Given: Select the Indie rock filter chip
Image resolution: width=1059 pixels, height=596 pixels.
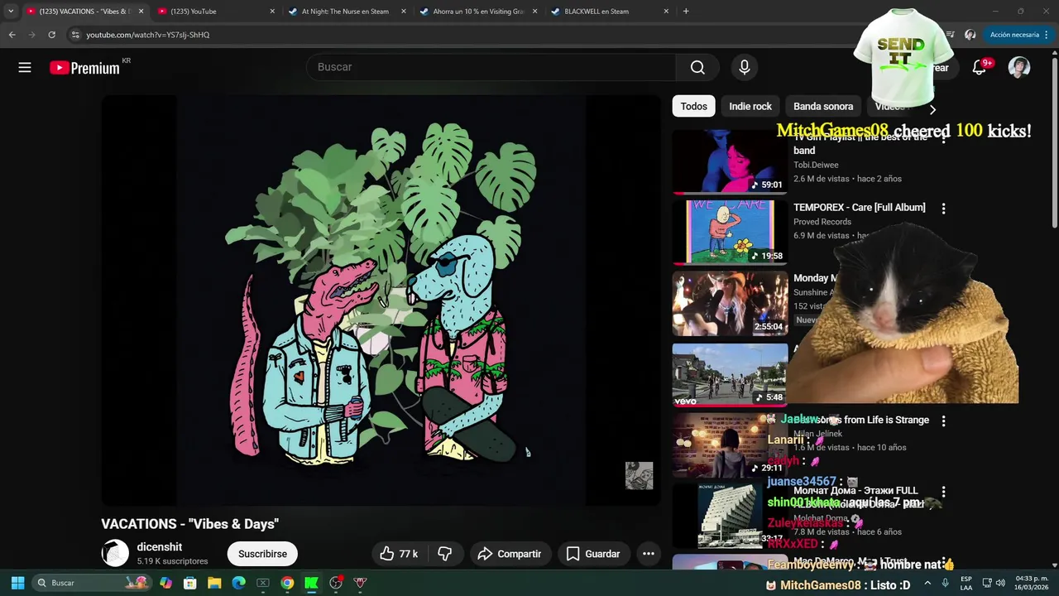Looking at the screenshot, I should tap(750, 106).
